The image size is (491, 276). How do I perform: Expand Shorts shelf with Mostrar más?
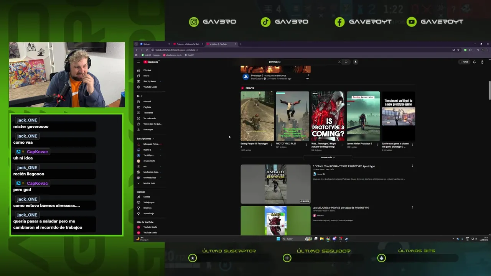pos(328,158)
